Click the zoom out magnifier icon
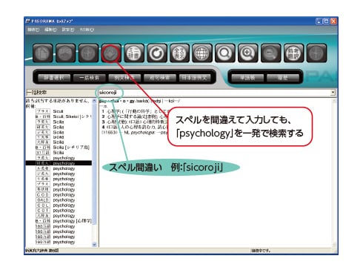The image size is (363, 273). (x=270, y=53)
